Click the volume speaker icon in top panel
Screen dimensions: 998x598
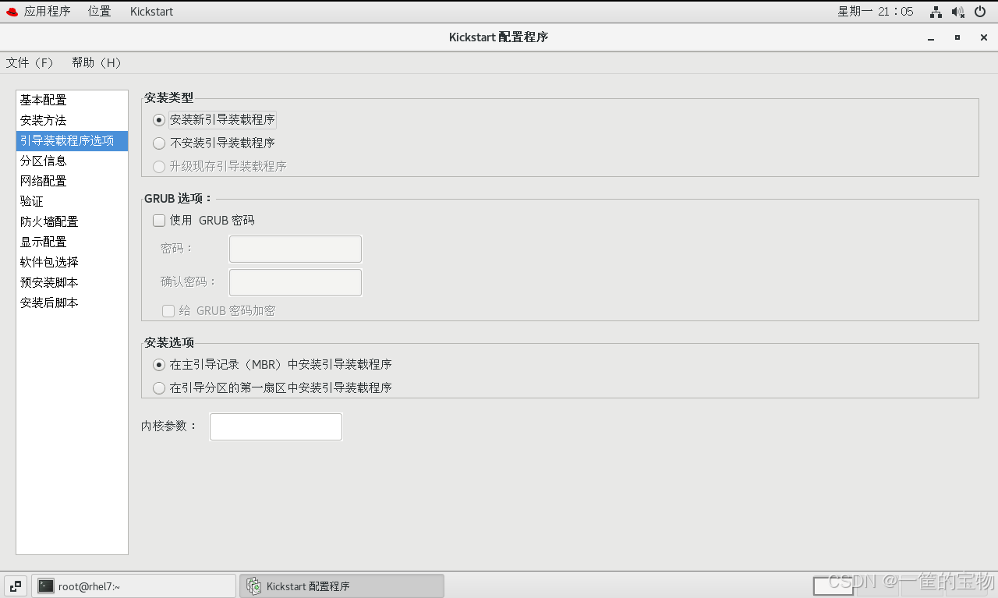[x=958, y=12]
